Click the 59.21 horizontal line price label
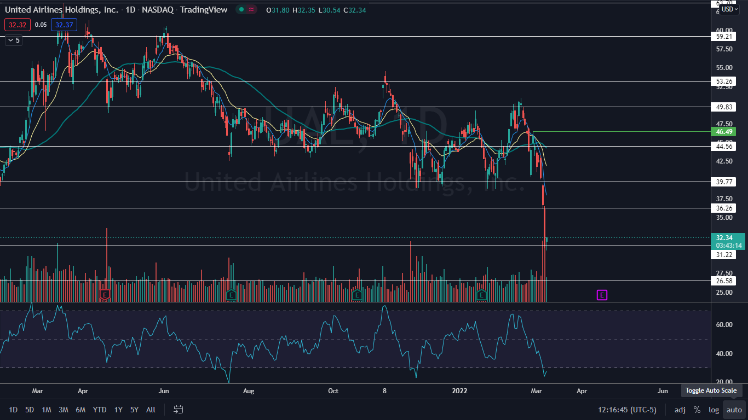The image size is (748, 420). (x=724, y=37)
